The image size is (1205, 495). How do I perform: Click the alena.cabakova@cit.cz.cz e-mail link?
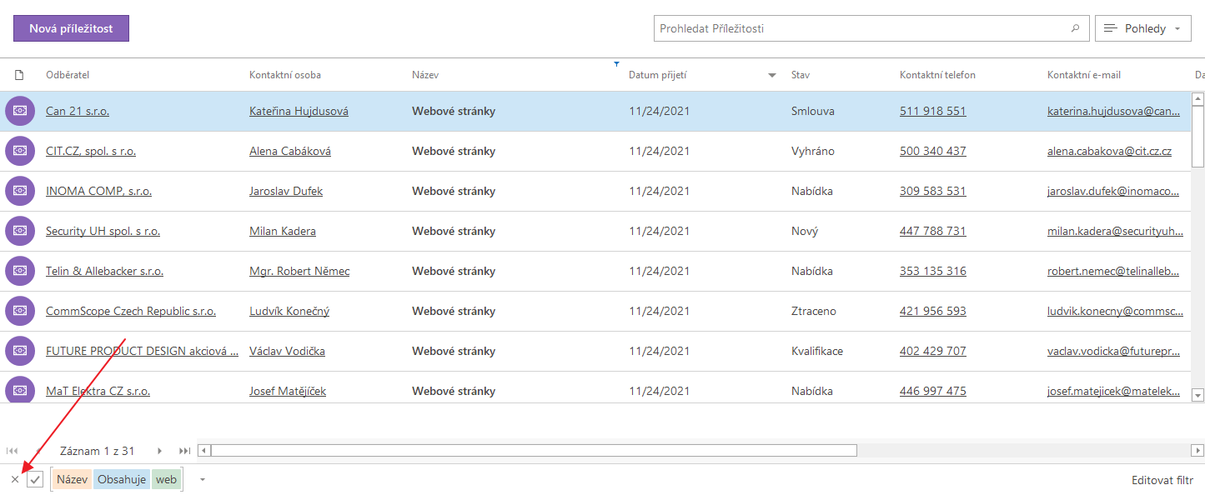(1109, 152)
